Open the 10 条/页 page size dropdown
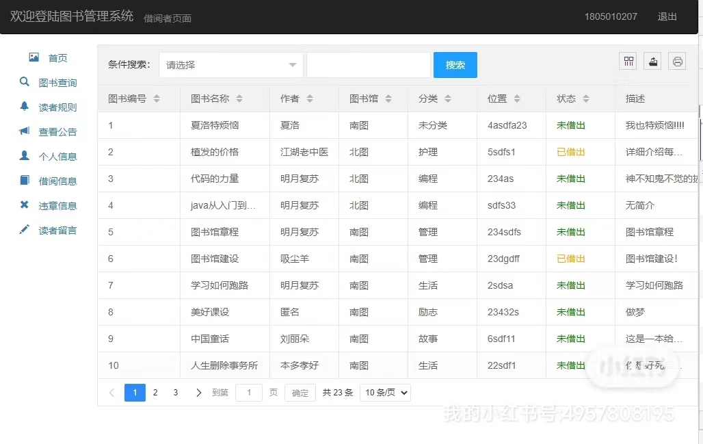This screenshot has height=444, width=703. point(385,393)
